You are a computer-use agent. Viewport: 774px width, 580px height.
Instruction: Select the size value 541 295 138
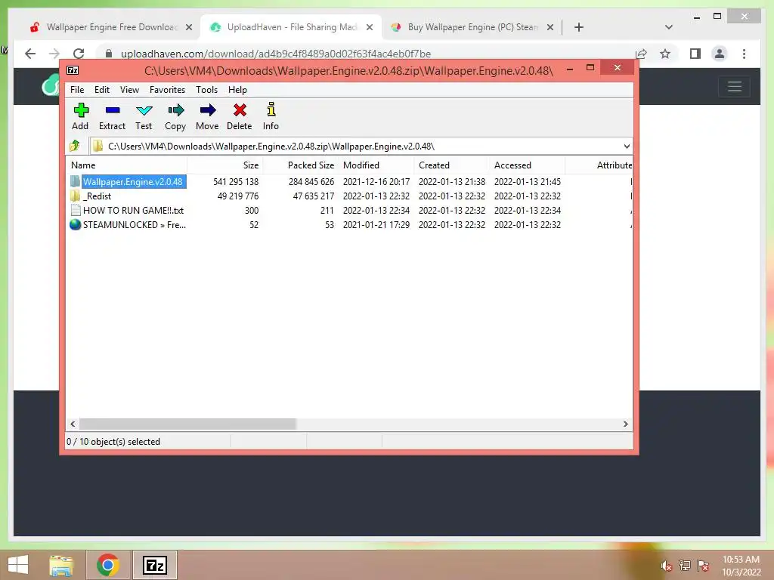coord(236,181)
